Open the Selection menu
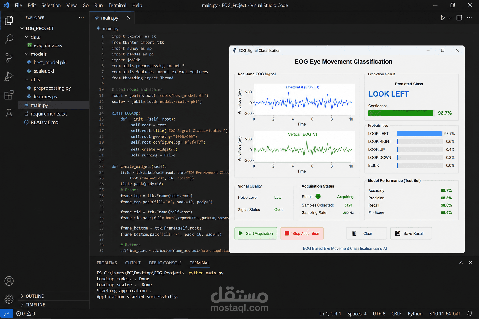The height and width of the screenshot is (319, 479). coord(51,5)
